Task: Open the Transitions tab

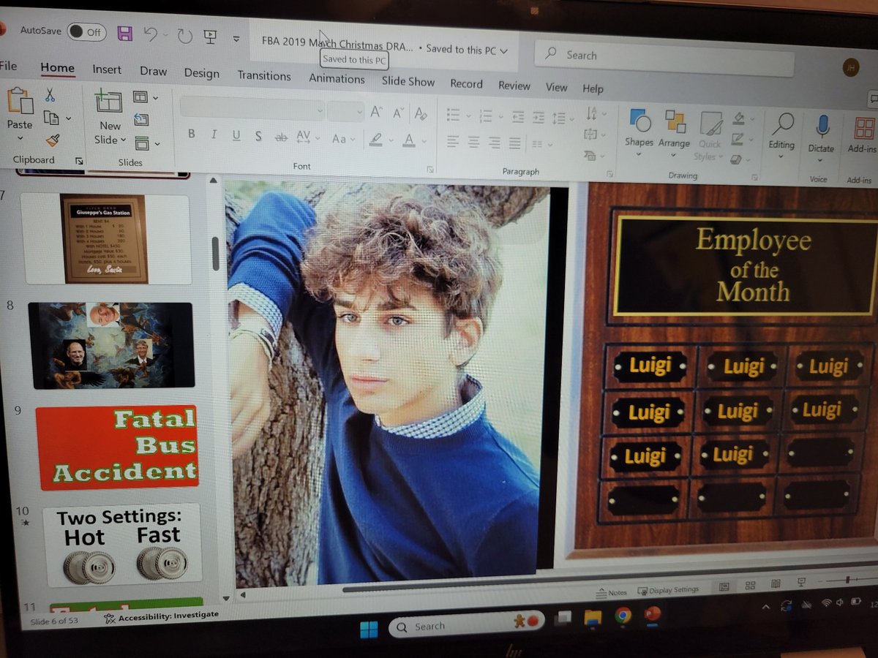Action: pos(264,75)
